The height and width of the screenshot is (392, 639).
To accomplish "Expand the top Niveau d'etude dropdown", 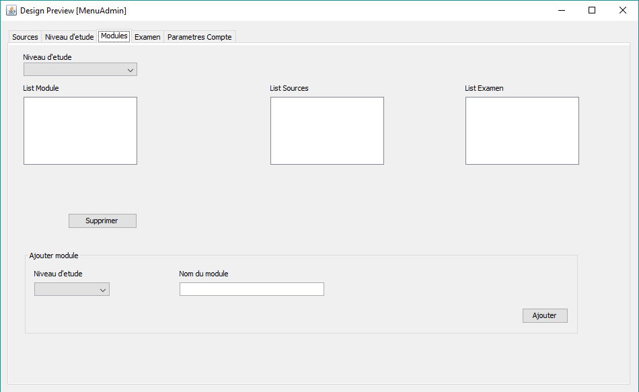I will [x=80, y=69].
